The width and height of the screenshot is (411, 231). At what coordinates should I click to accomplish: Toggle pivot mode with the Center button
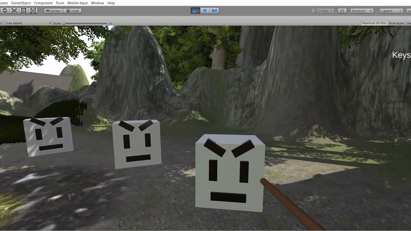pos(53,11)
